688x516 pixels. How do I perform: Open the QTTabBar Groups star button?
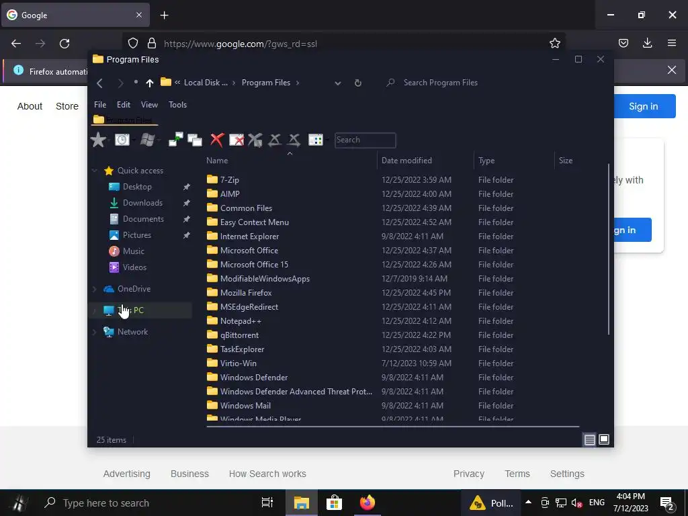click(x=98, y=140)
